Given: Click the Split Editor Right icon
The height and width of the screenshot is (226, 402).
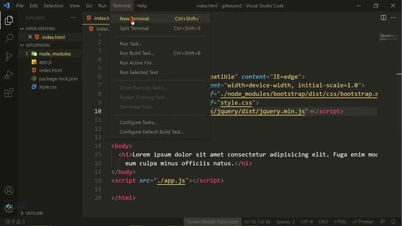Looking at the screenshot, I should click(383, 18).
